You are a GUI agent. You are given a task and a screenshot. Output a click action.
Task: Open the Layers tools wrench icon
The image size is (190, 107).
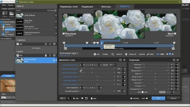(x=54, y=56)
